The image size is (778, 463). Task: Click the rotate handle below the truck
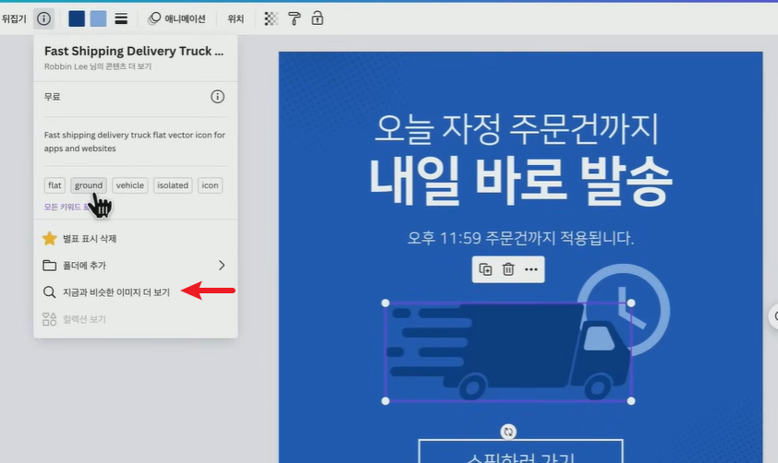pyautogui.click(x=508, y=432)
